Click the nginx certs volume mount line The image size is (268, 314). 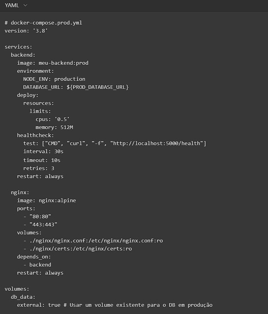(x=81, y=248)
